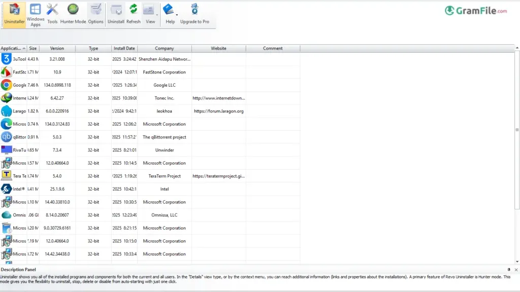Select the Omnissa application icon
The image size is (520, 292).
tap(6, 215)
